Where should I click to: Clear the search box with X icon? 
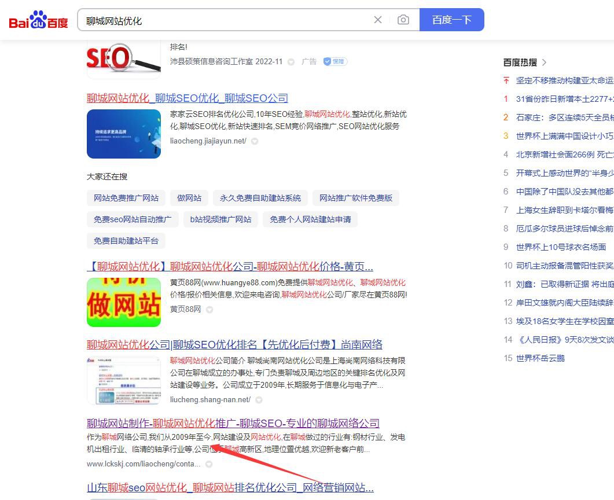(x=378, y=20)
